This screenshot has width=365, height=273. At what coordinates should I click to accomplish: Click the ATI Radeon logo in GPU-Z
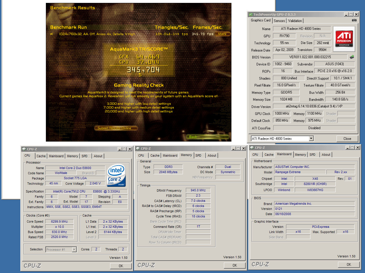[344, 38]
